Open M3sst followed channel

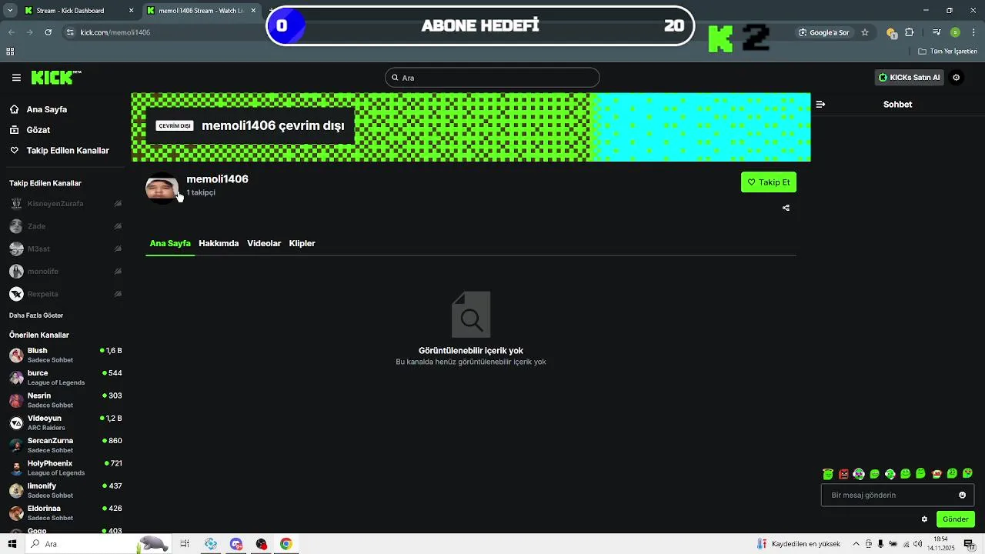tap(65, 249)
